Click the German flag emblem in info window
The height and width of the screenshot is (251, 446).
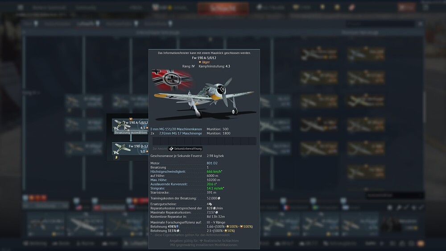172,79
